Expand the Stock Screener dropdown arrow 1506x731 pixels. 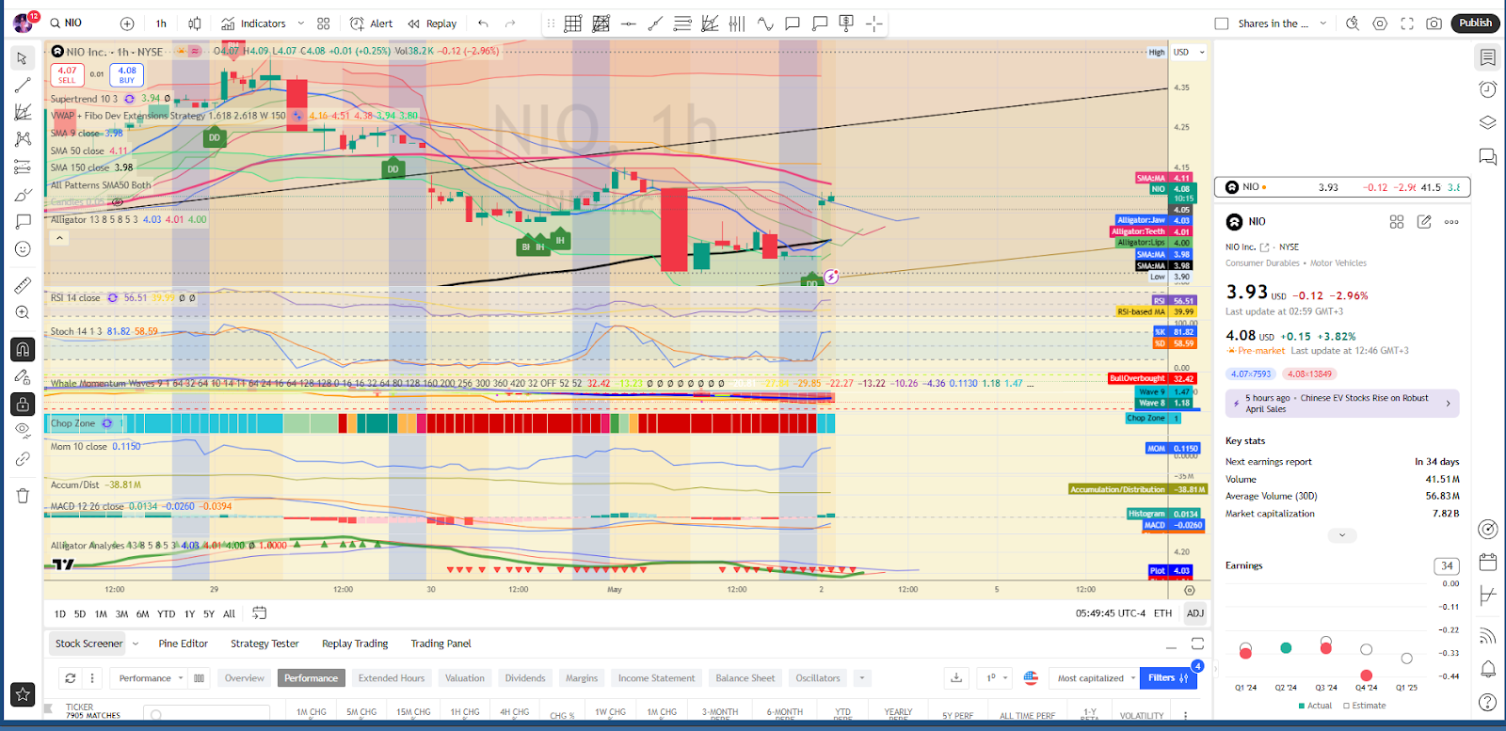(x=136, y=644)
